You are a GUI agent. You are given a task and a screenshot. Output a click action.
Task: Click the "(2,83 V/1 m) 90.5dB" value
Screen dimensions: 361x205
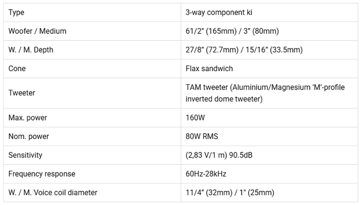(219, 155)
